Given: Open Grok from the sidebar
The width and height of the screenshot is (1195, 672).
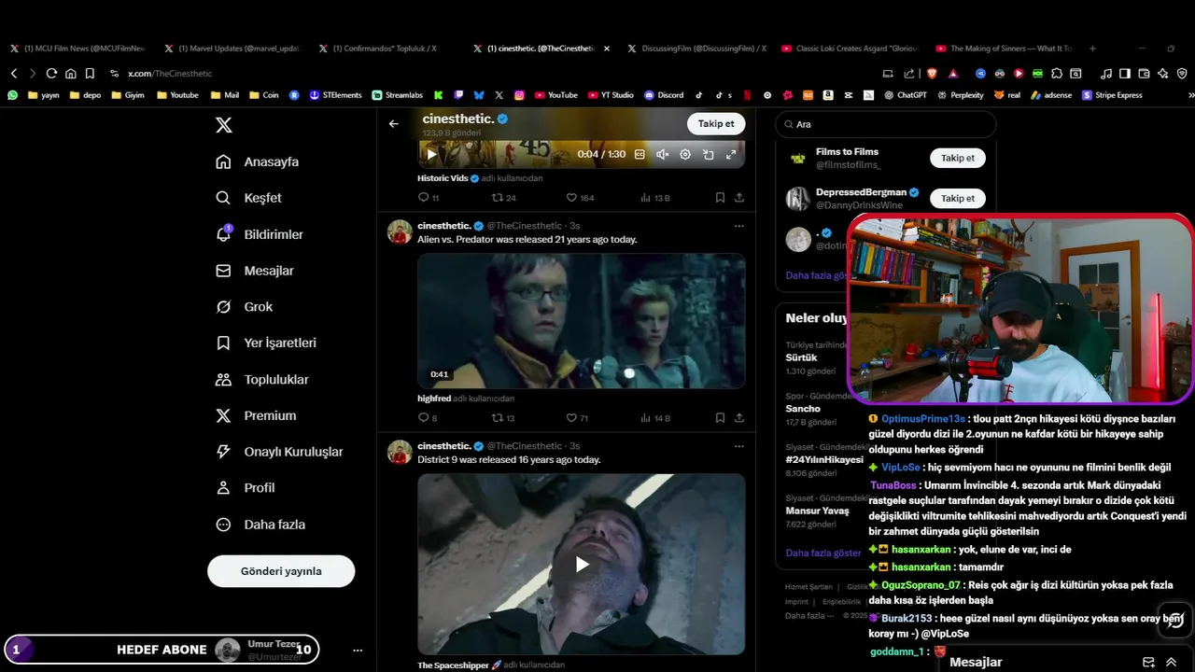Looking at the screenshot, I should coord(245,306).
